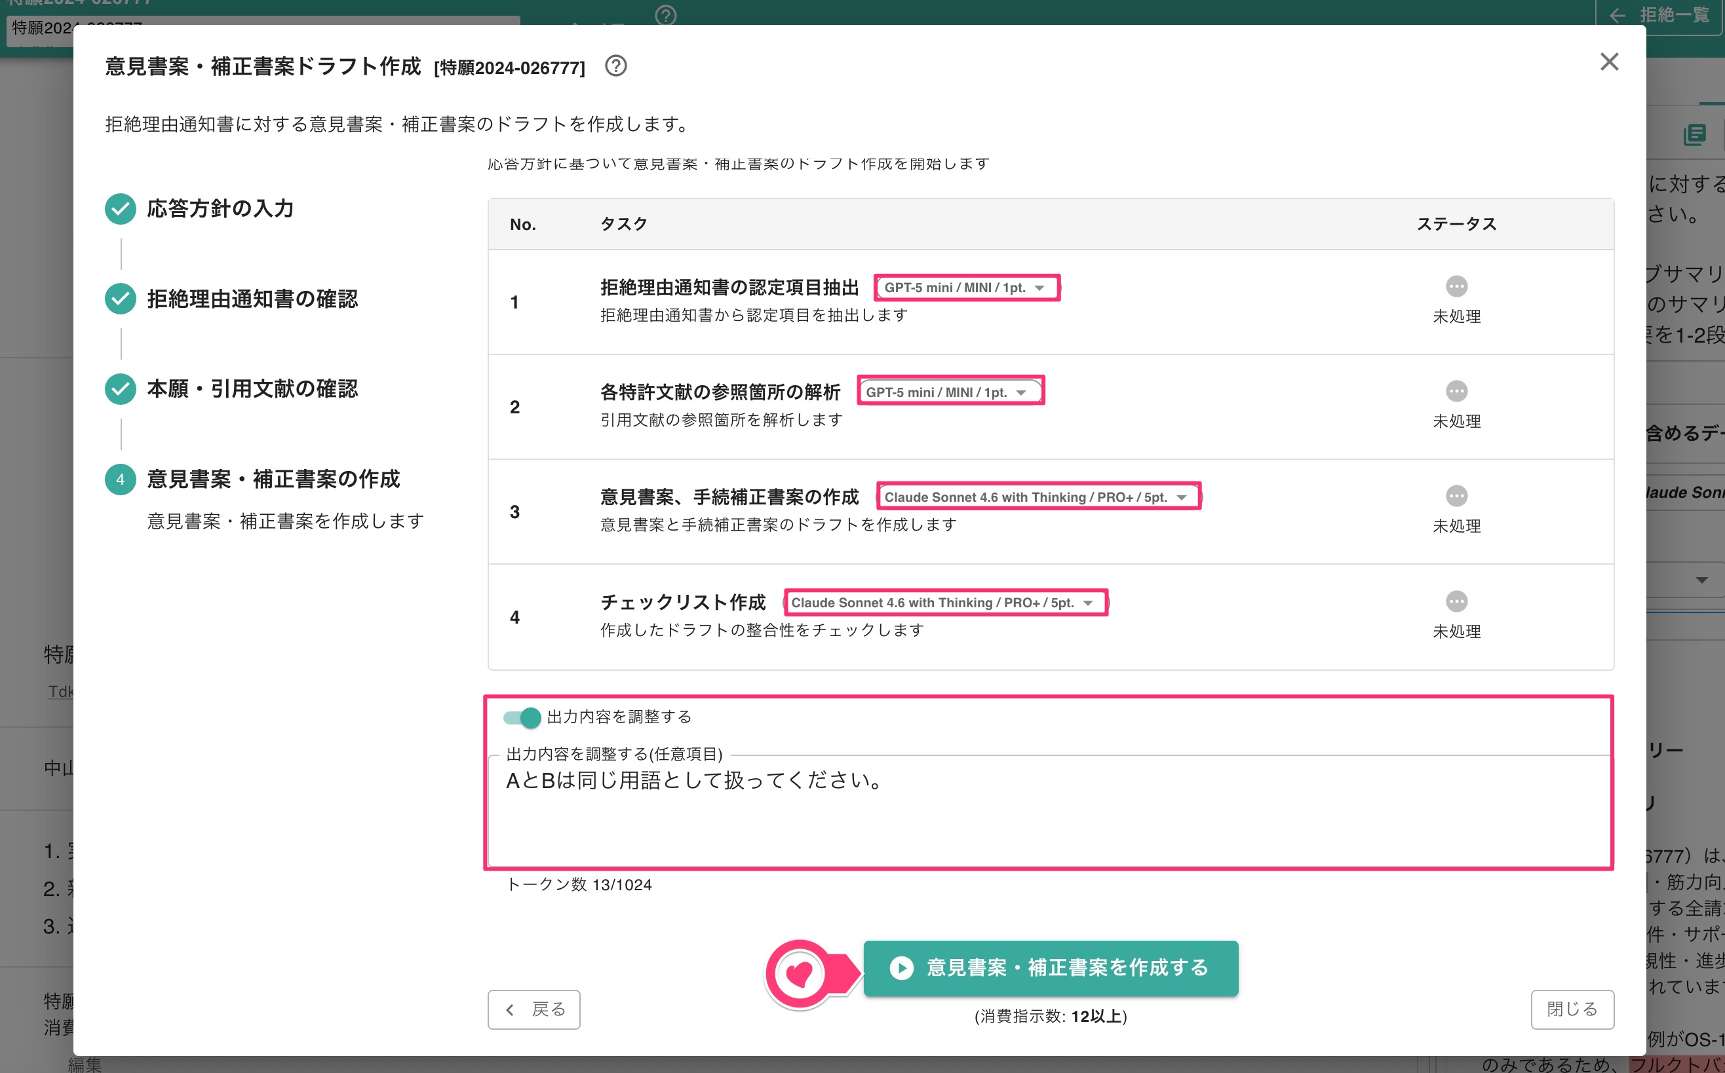Toggle the 出力内容を調整する switch
This screenshot has width=1725, height=1073.
tap(522, 717)
